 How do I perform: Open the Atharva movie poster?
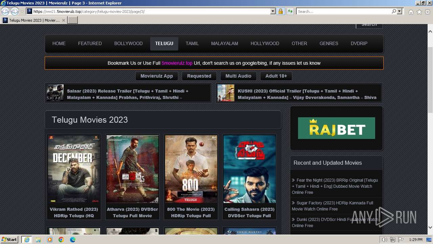[132, 169]
